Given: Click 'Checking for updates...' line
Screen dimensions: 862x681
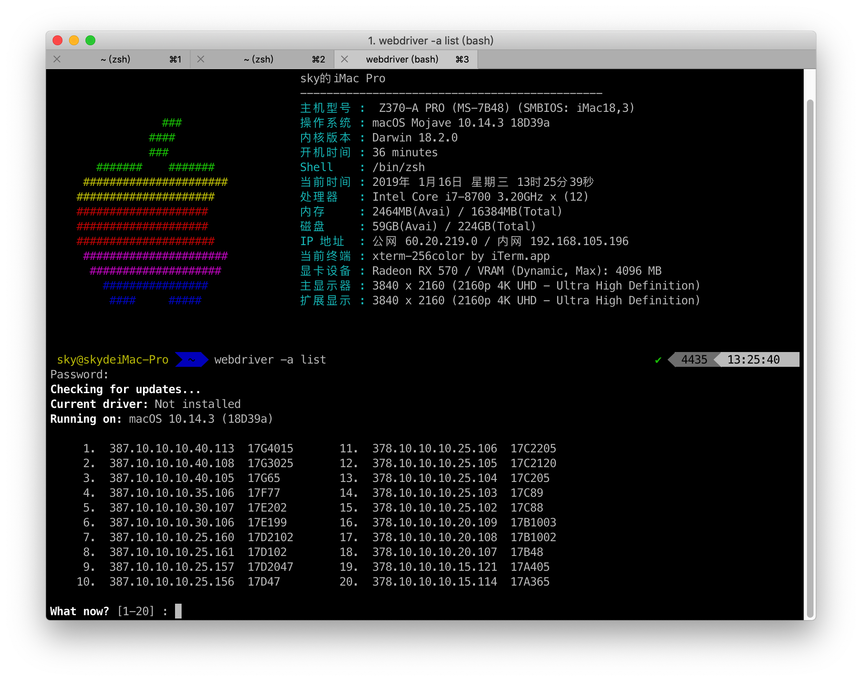Looking at the screenshot, I should point(125,389).
